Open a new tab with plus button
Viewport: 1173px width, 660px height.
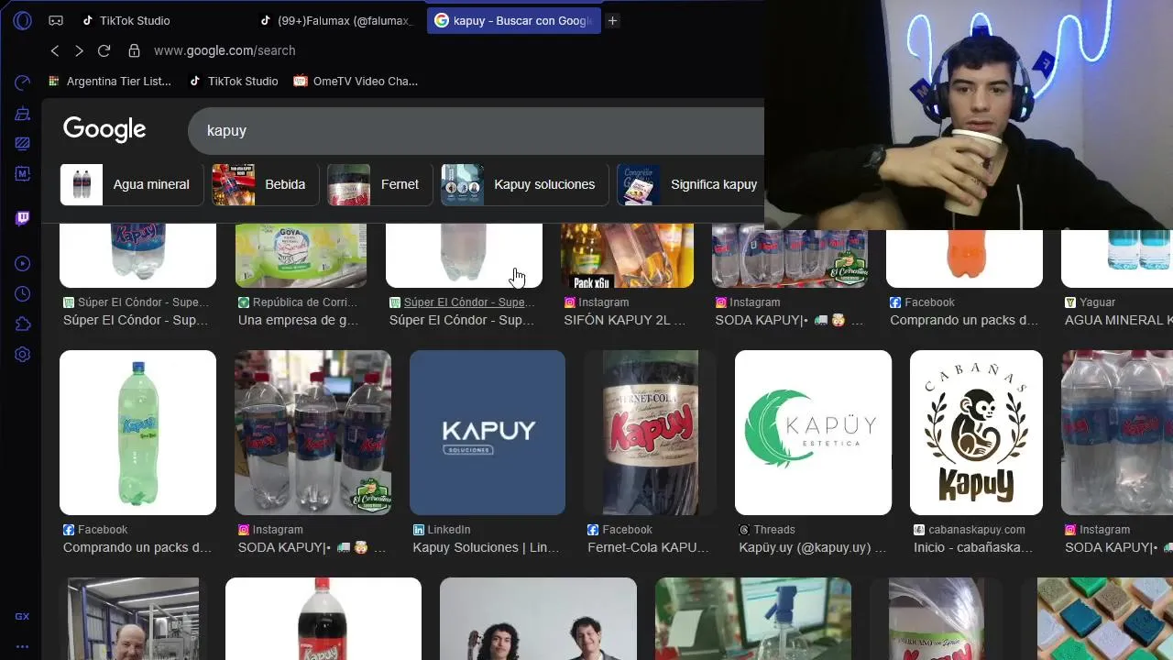pyautogui.click(x=612, y=20)
